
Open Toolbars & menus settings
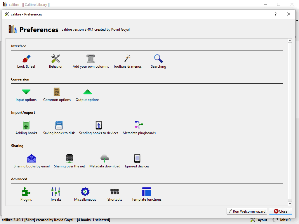tap(127, 61)
